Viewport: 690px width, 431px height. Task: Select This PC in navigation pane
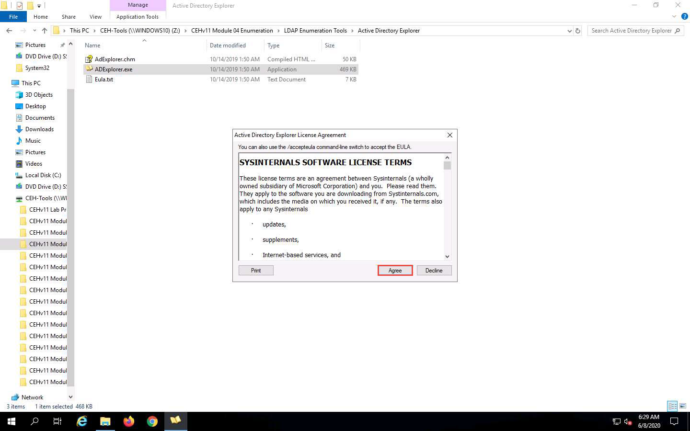(31, 83)
